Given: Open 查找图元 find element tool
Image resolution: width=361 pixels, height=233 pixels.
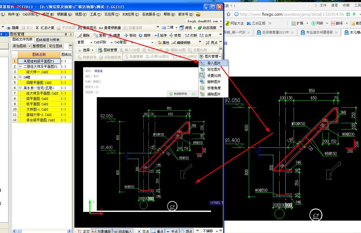Looking at the screenshot, I should [87, 28].
